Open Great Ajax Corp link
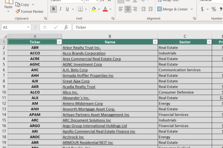Screen dimensions: 223x148 pyautogui.click(x=76, y=81)
